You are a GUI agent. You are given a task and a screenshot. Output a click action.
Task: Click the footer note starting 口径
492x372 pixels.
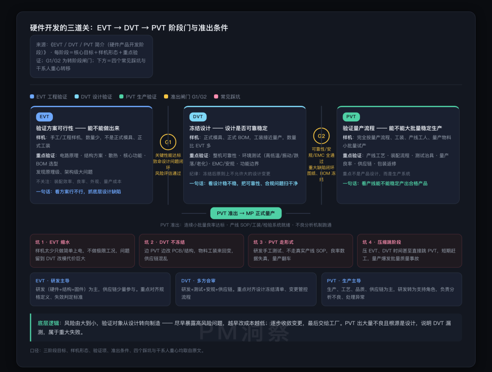(118, 350)
